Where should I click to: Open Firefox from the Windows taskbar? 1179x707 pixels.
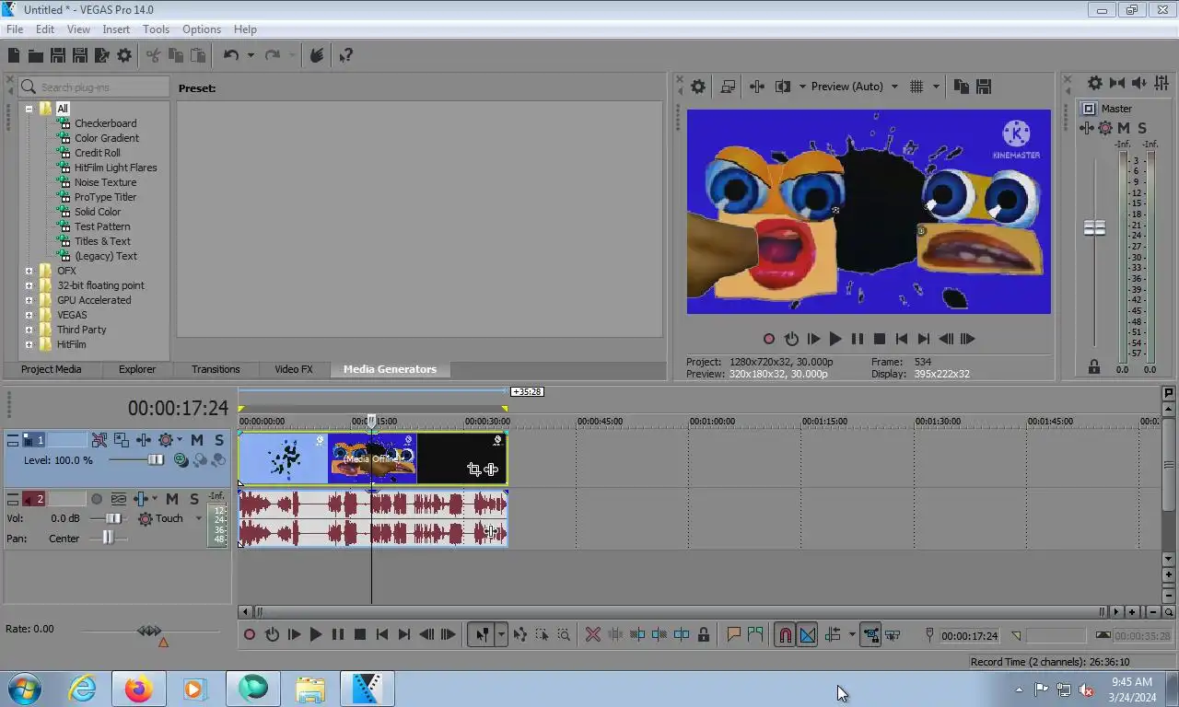click(x=138, y=689)
